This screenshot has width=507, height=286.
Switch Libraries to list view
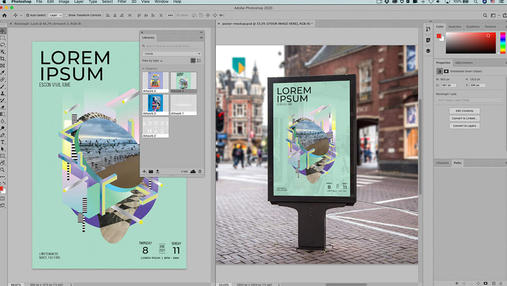pyautogui.click(x=199, y=60)
